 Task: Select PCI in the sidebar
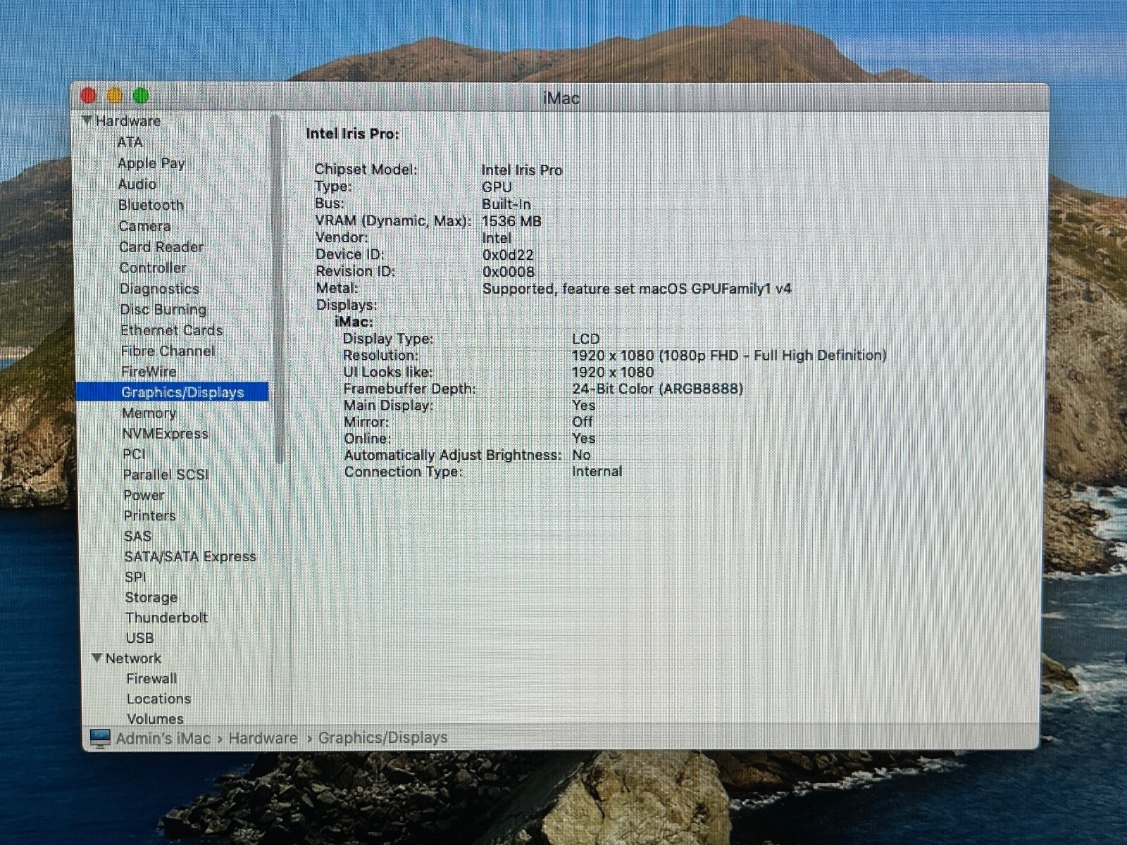click(134, 454)
